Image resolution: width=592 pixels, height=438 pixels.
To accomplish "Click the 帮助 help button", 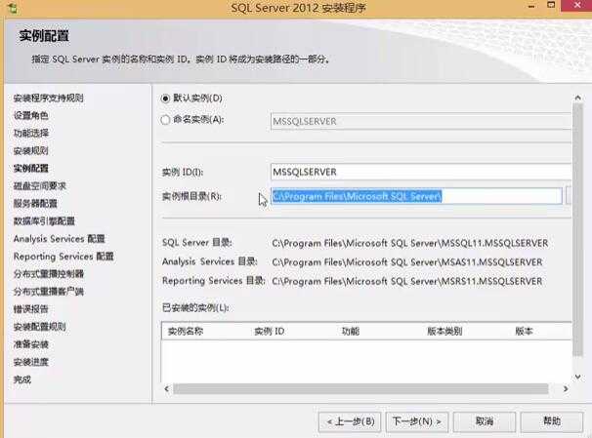I will pos(552,421).
